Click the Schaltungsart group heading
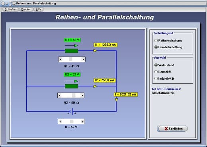The width and height of the screenshot is (207, 147). tap(164, 33)
